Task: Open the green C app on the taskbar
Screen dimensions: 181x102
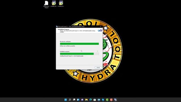Action: 107,100
